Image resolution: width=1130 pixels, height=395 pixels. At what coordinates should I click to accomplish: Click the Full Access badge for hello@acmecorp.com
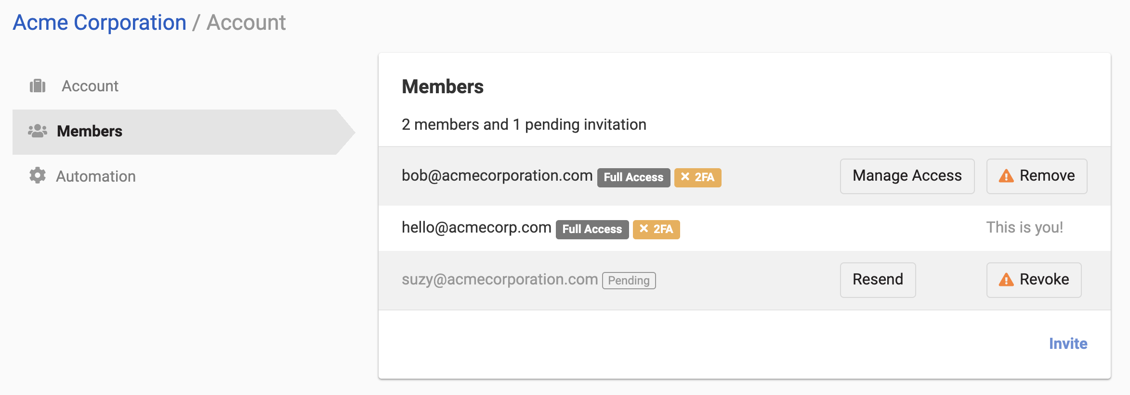pos(592,229)
